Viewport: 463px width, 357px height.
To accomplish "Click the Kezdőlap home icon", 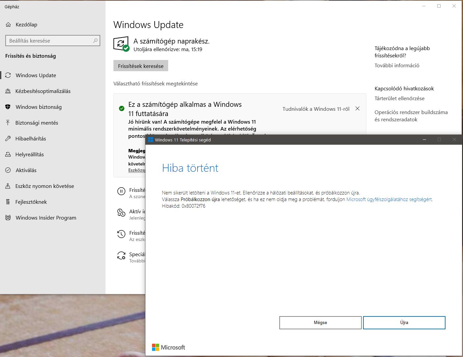I will pos(8,25).
